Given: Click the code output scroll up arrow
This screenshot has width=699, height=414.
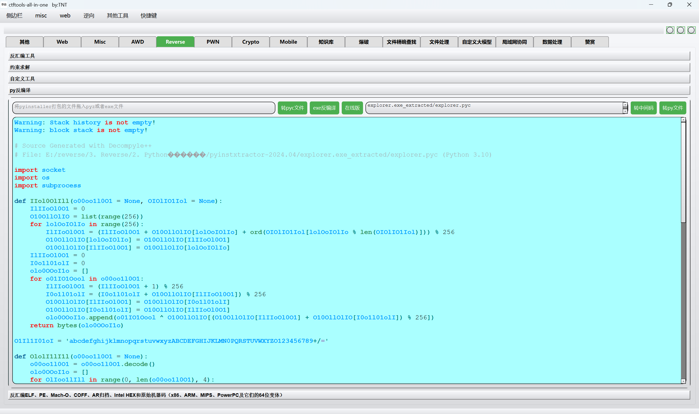Looking at the screenshot, I should click(x=683, y=120).
